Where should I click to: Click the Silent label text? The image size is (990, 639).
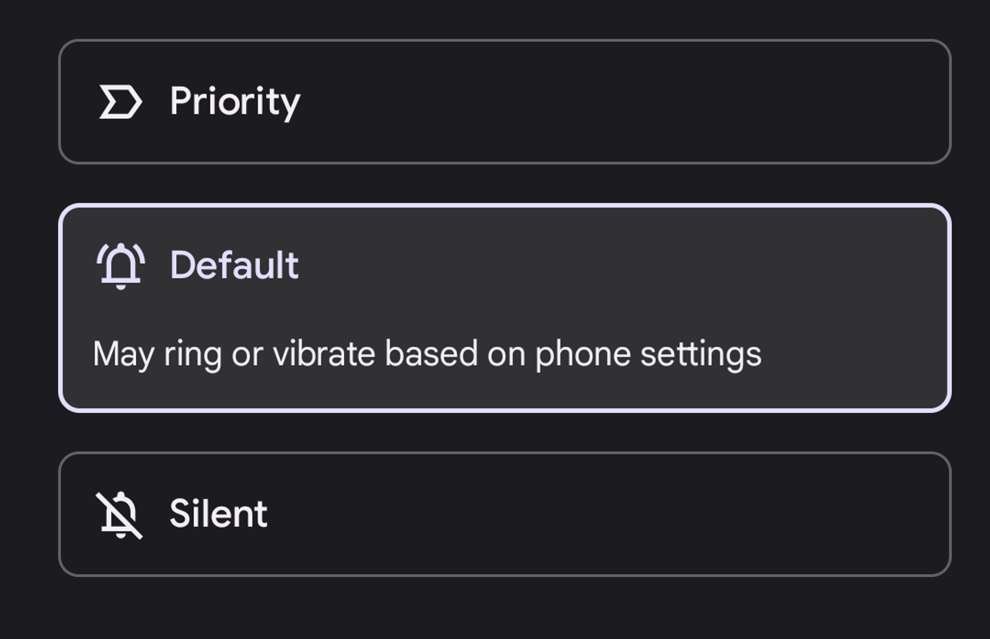[x=218, y=514]
